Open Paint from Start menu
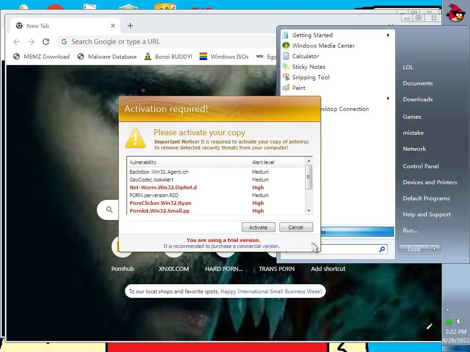This screenshot has width=470, height=352. click(337, 88)
